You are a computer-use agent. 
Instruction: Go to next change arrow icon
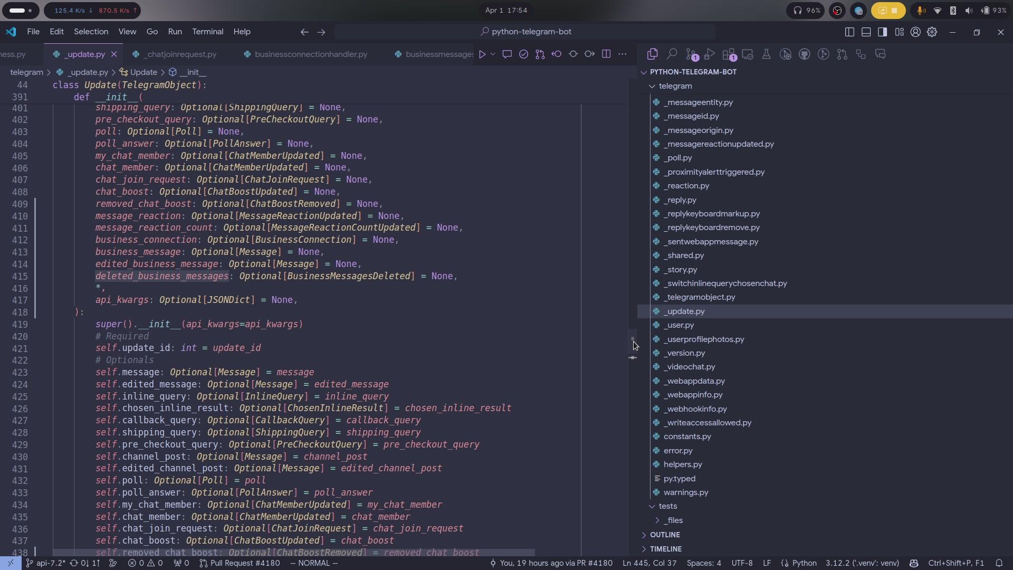pos(589,54)
